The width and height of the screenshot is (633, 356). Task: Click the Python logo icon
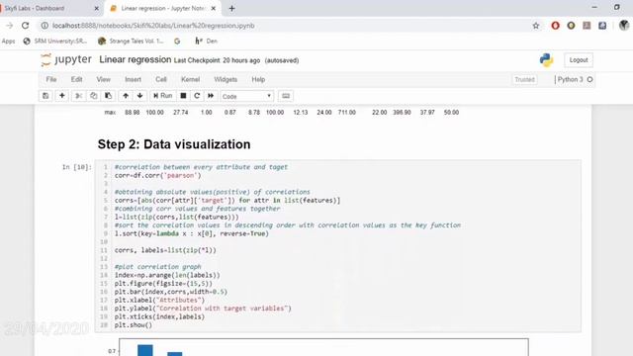546,60
